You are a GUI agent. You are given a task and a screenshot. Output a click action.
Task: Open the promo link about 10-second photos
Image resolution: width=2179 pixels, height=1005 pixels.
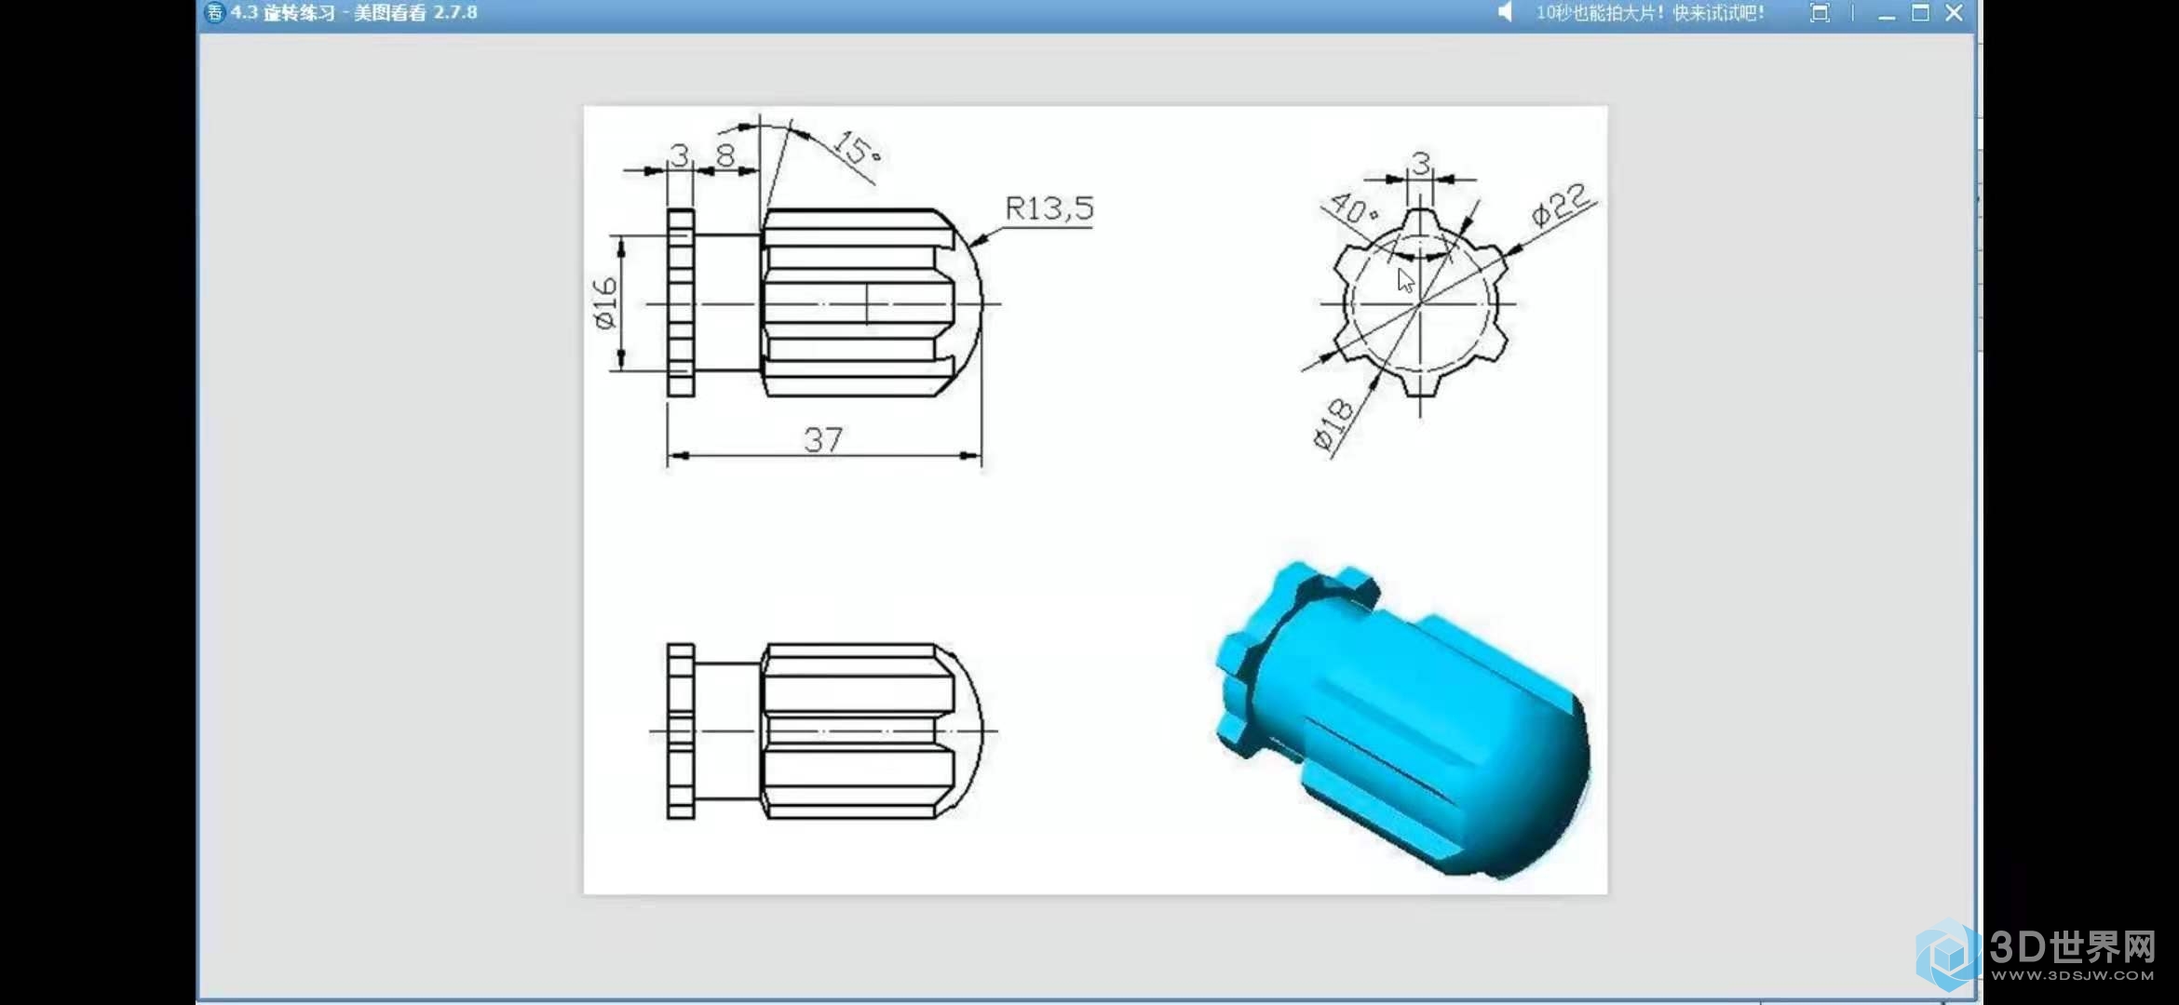coord(1649,13)
